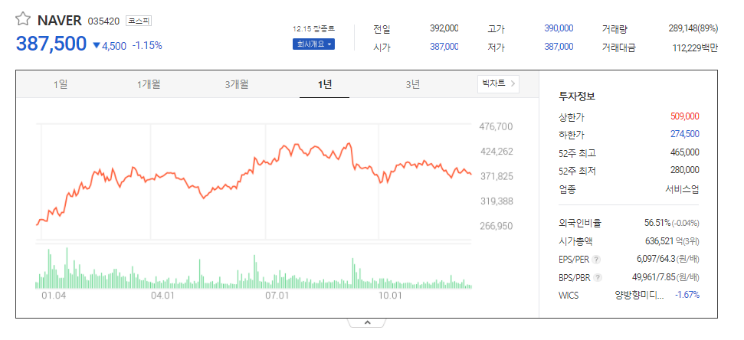Click the 코스피 market badge
Screen dimensions: 744x340
[139, 21]
